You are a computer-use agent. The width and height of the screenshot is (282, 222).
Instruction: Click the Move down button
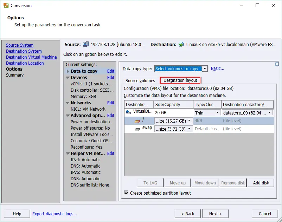click(x=205, y=183)
